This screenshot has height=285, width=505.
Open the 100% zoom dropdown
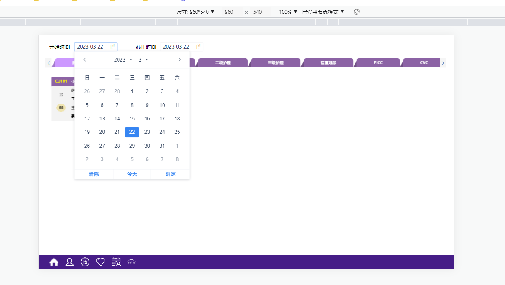coord(288,12)
